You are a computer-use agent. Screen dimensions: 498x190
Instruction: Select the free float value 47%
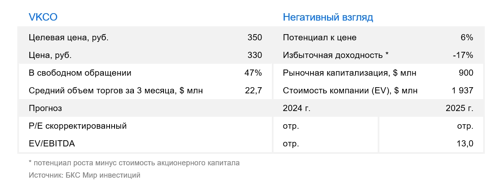[x=253, y=73]
